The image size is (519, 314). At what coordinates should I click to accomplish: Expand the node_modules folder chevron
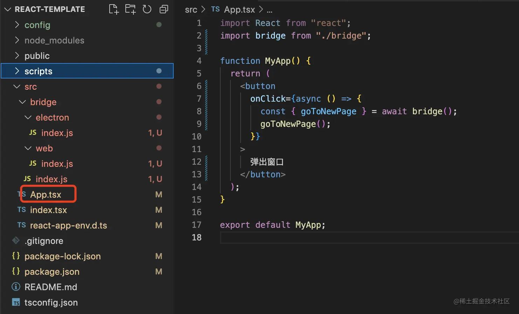pos(17,40)
